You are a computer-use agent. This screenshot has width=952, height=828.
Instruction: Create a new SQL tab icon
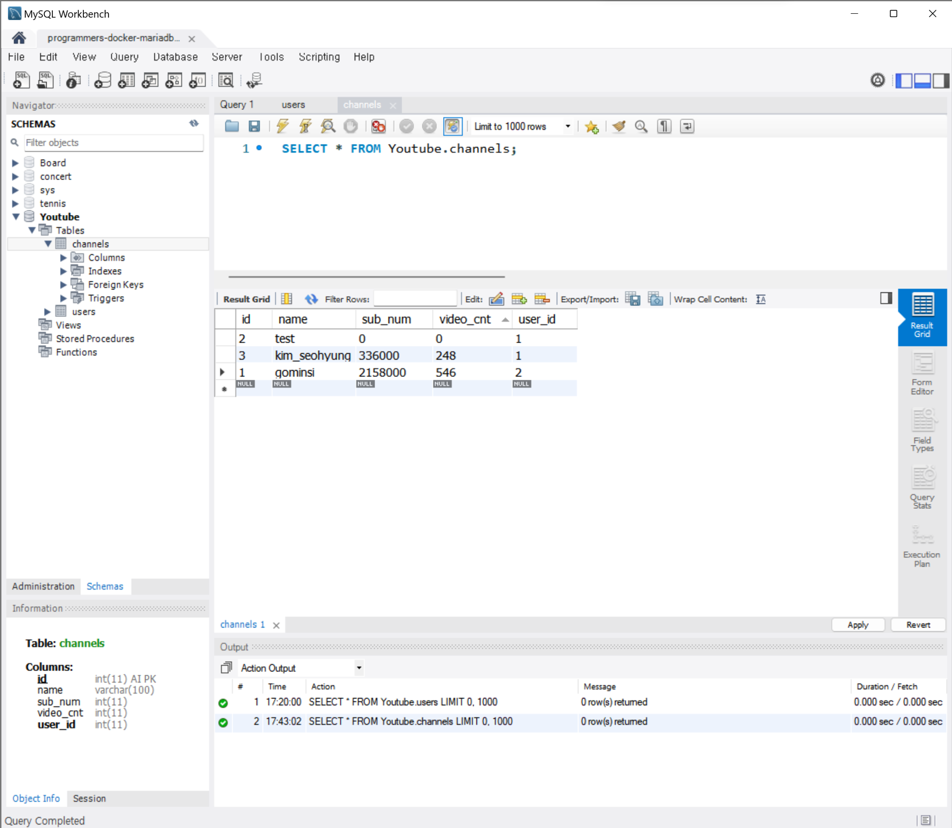[21, 80]
